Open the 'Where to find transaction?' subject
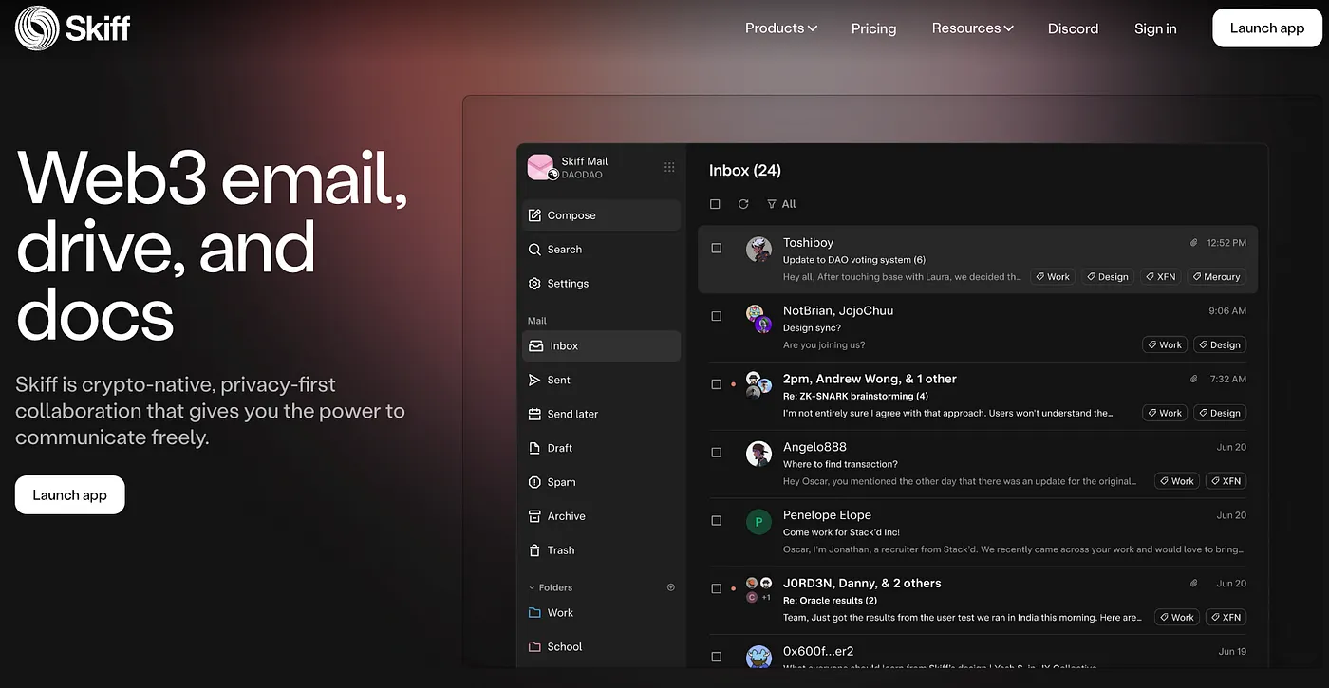 pyautogui.click(x=840, y=464)
